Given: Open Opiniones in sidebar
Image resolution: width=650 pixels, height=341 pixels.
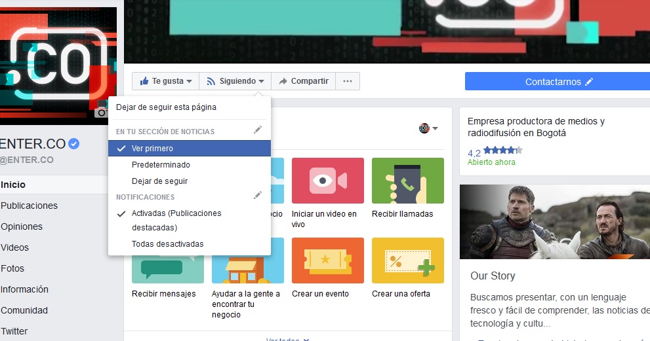Looking at the screenshot, I should [22, 226].
